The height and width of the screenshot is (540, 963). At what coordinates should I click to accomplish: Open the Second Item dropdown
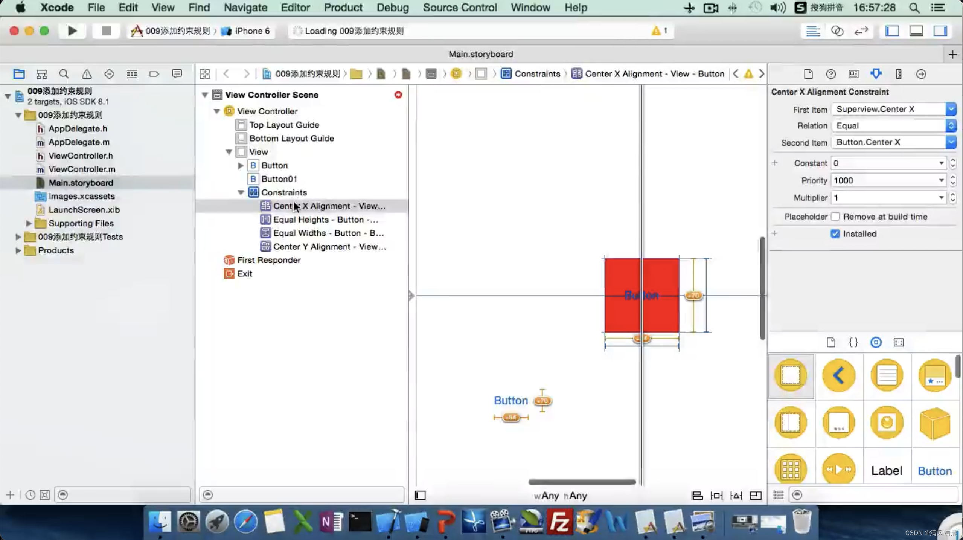point(951,142)
